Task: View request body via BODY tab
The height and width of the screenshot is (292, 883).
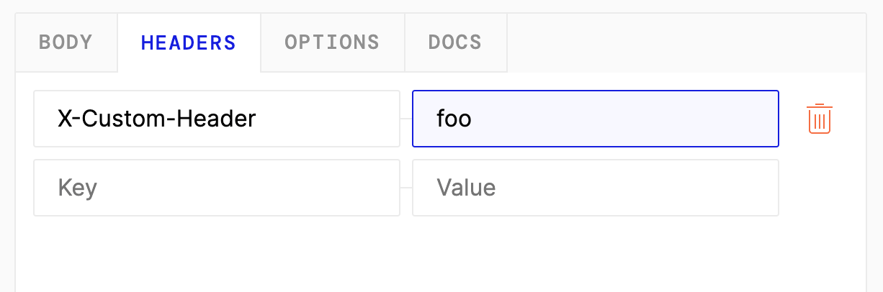Action: coord(66,42)
